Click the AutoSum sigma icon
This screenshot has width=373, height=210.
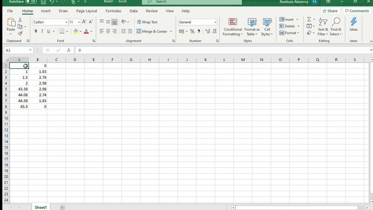[309, 19]
